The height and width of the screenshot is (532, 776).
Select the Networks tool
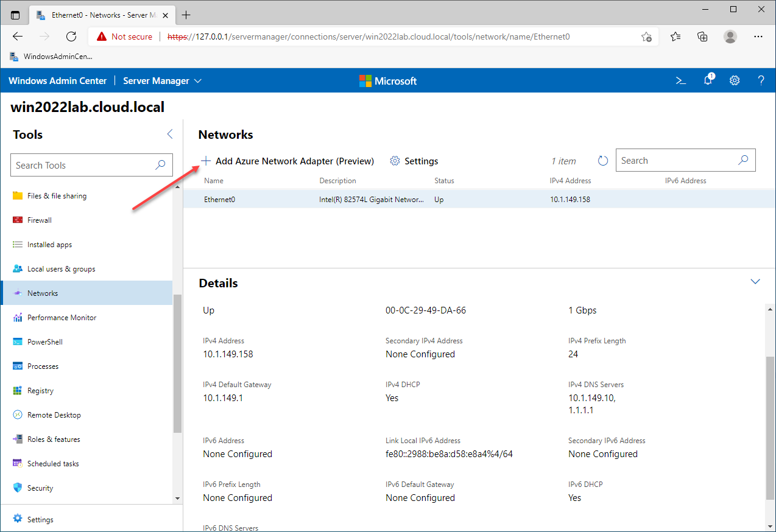[x=86, y=293]
